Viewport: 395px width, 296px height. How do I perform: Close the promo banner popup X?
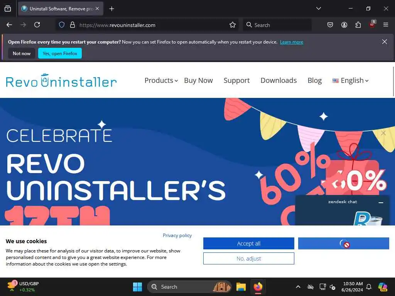[383, 133]
